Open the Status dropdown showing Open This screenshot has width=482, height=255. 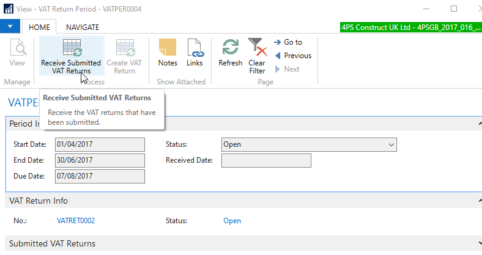pos(308,144)
